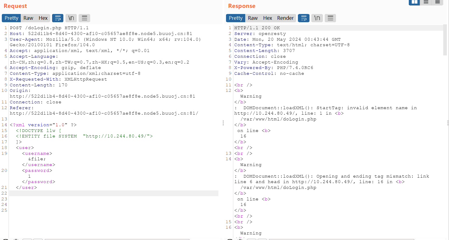
Task: Switch Request view to Hex tab
Action: click(43, 18)
